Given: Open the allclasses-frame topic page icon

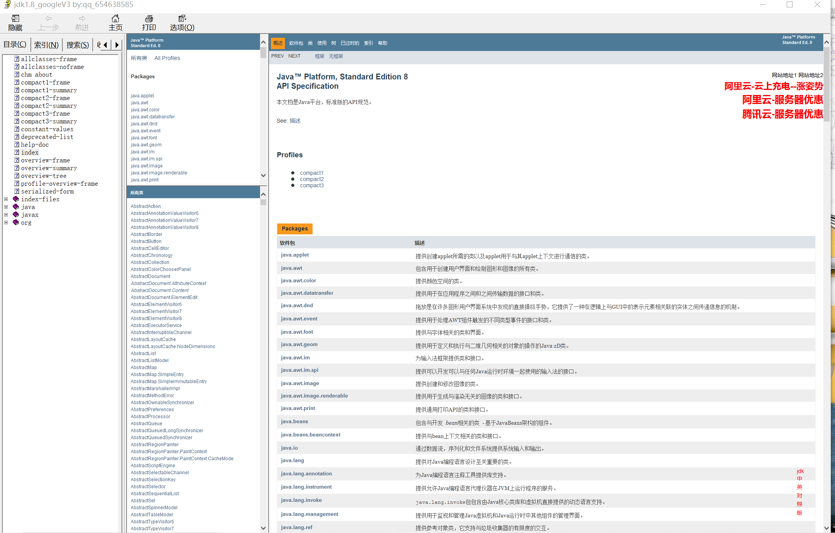Looking at the screenshot, I should point(17,59).
